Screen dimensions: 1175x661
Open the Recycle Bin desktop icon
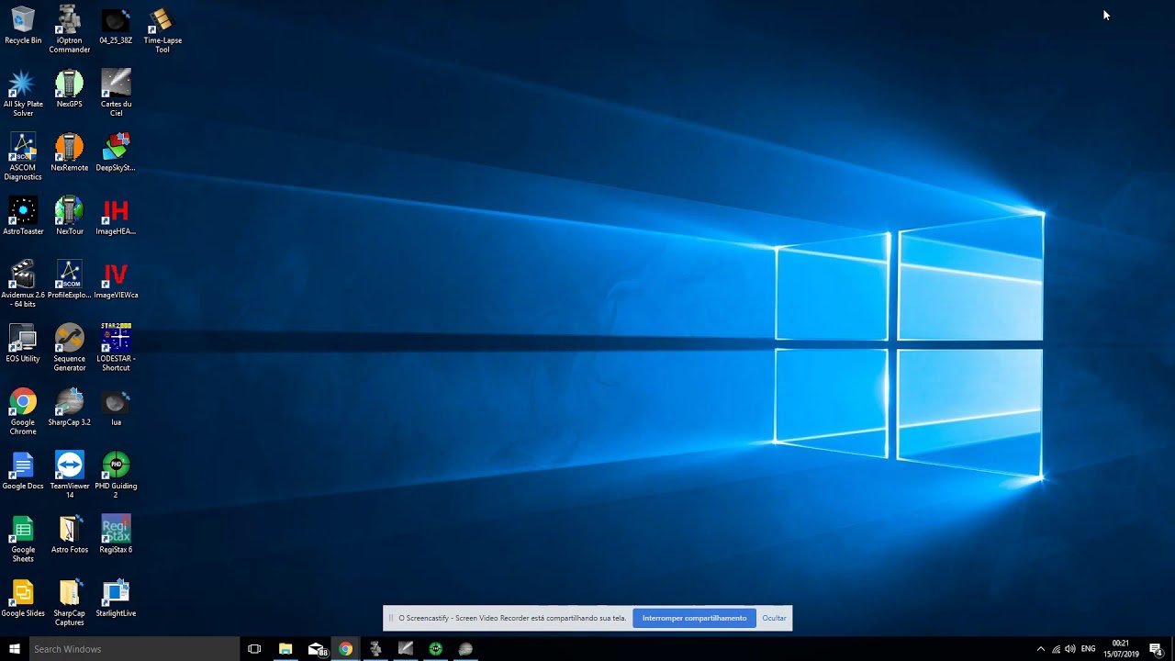tap(23, 25)
